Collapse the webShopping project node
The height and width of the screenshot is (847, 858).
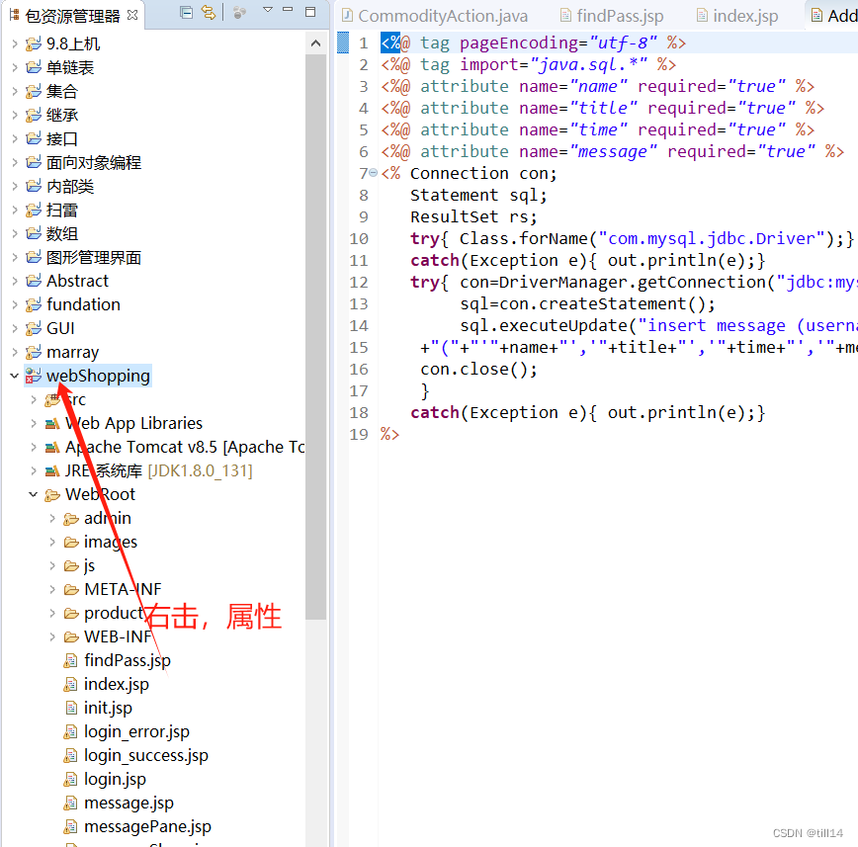click(x=12, y=376)
